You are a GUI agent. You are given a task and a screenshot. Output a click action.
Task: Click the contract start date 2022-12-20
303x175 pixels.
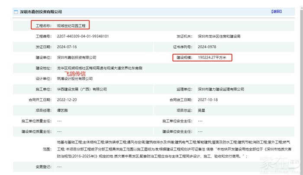point(67,100)
